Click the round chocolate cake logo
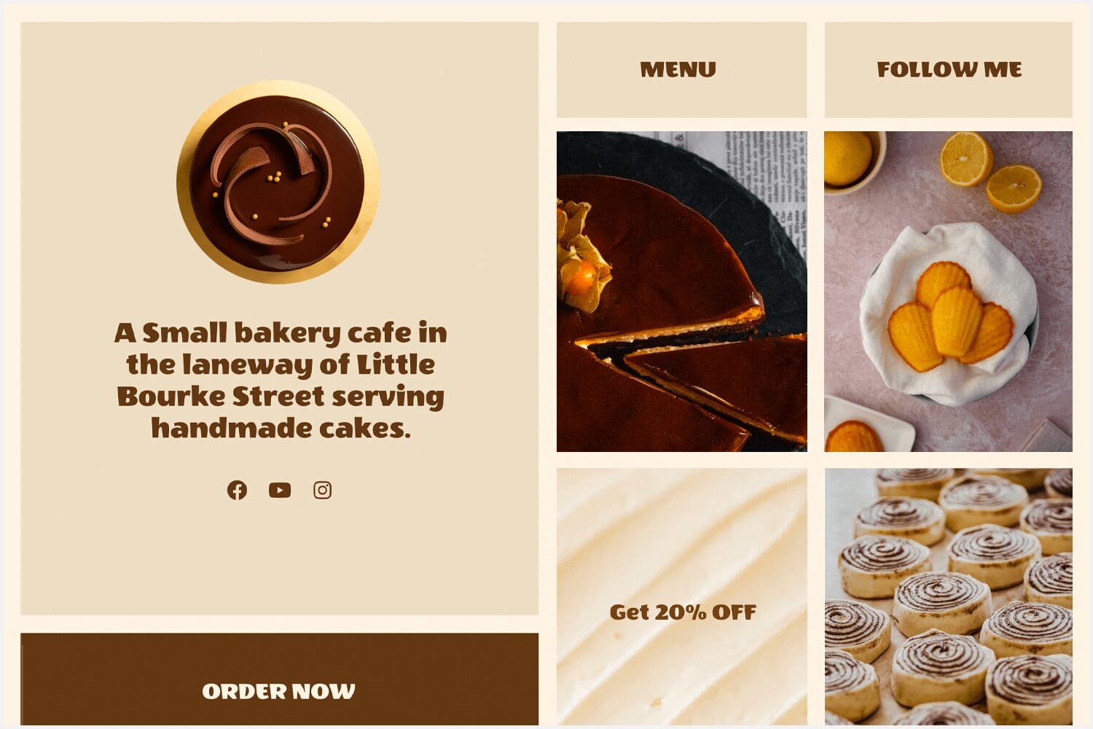 coord(278,182)
